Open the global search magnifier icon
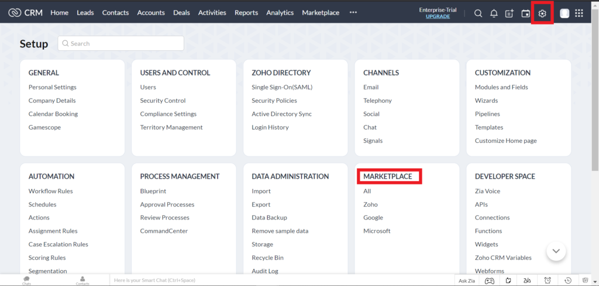This screenshot has height=286, width=599. coord(478,13)
